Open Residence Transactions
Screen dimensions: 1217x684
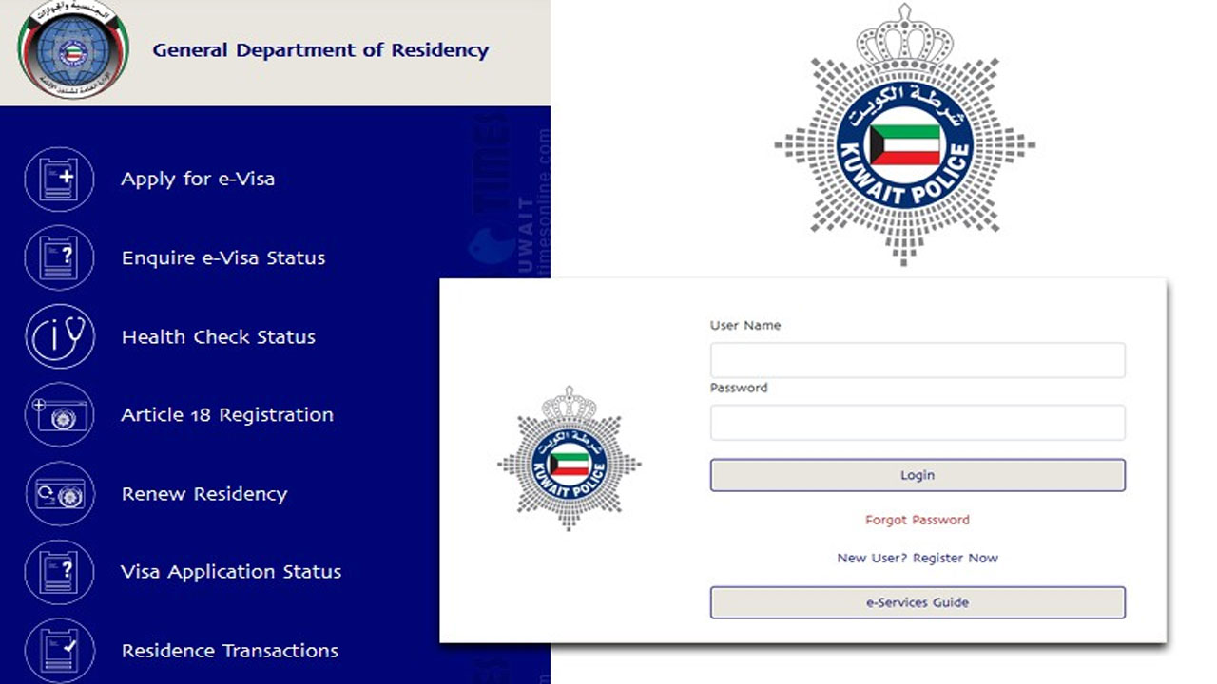pyautogui.click(x=230, y=651)
